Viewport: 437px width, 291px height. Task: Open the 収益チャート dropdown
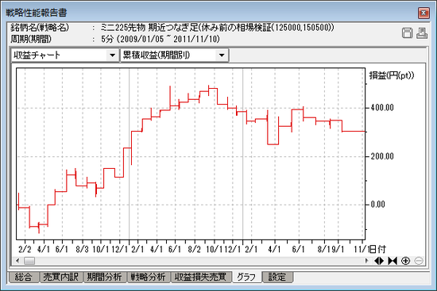click(112, 55)
